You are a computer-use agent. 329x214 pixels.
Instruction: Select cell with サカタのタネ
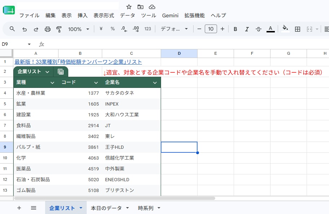(x=131, y=93)
